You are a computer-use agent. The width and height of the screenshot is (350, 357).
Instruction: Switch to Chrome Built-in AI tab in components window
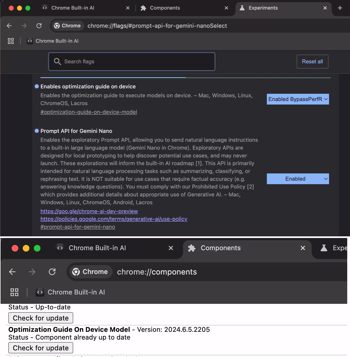pos(97,248)
